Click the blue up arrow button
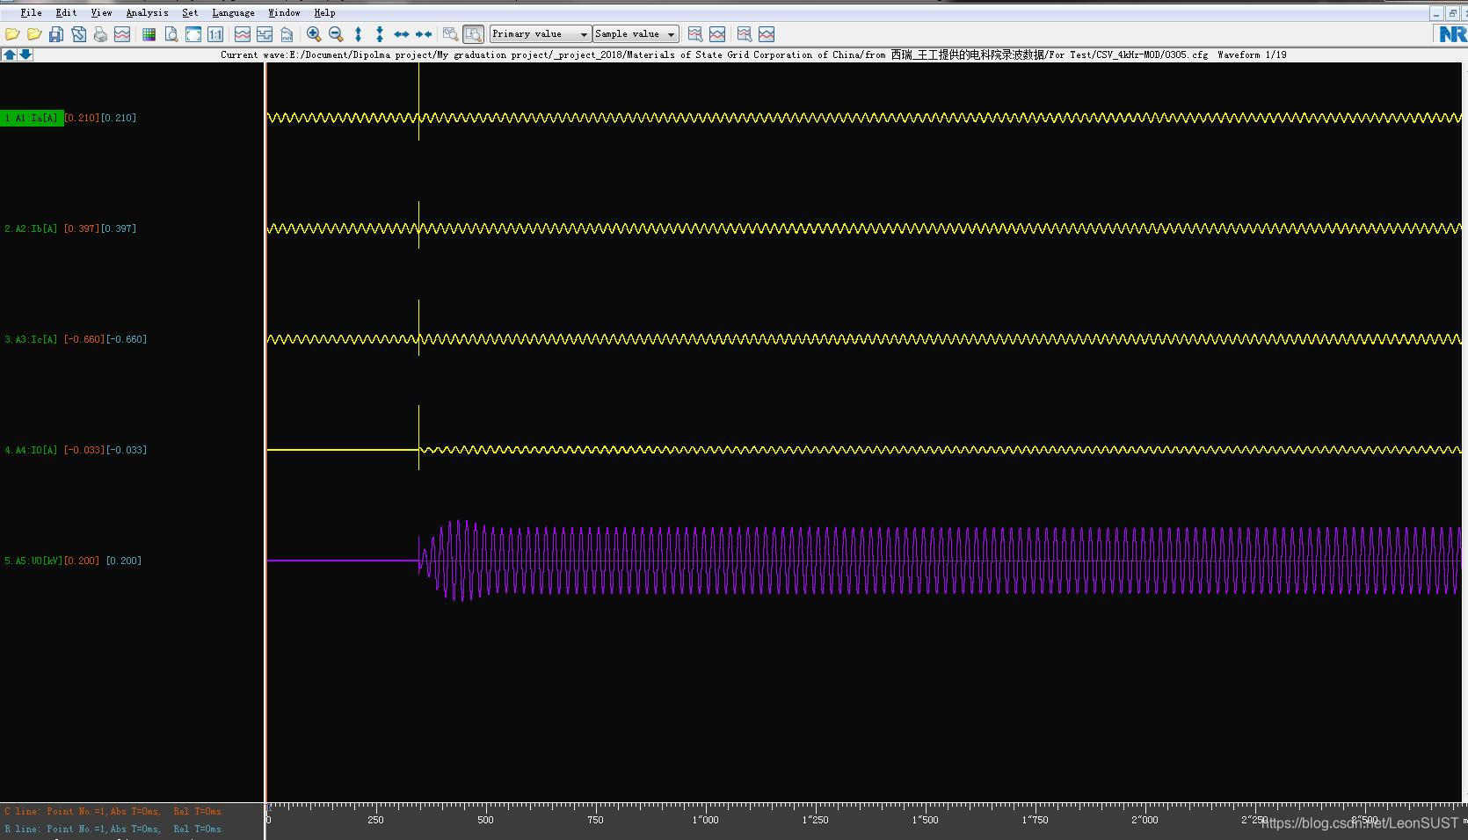 (9, 54)
